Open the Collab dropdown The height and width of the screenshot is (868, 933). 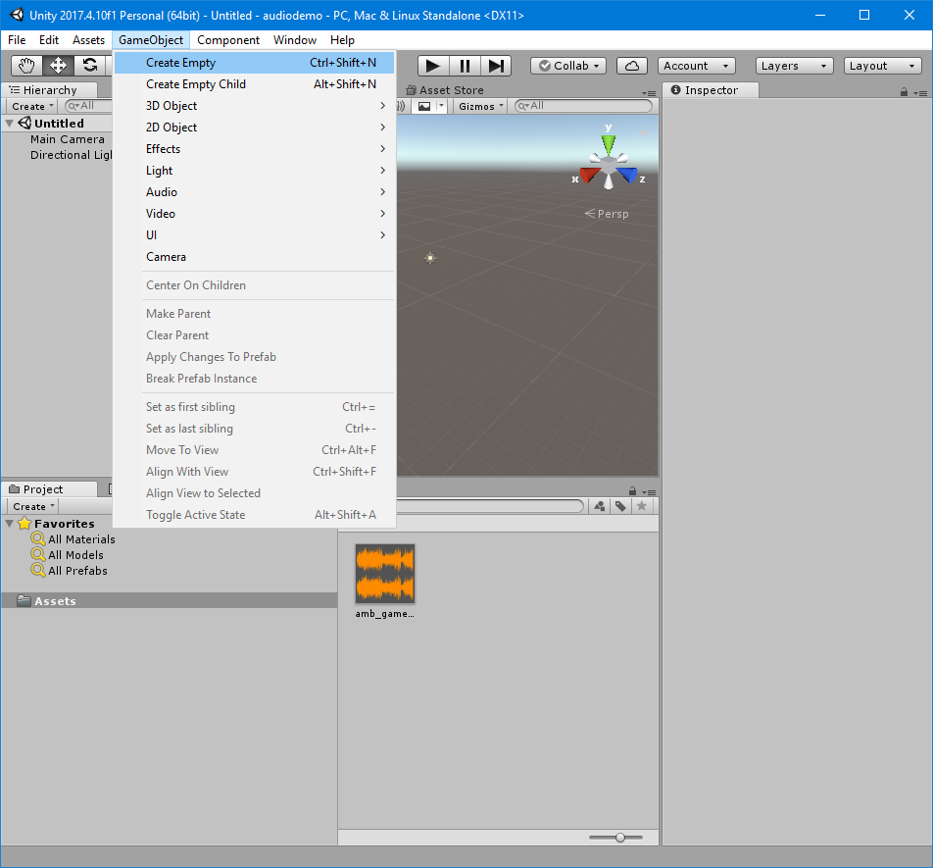pyautogui.click(x=568, y=66)
